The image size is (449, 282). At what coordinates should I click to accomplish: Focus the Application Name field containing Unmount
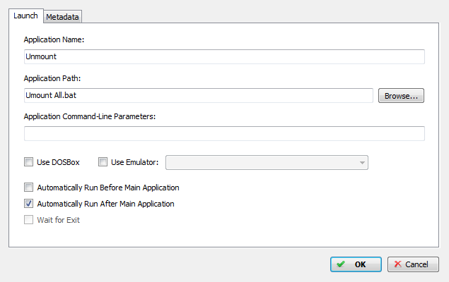click(224, 57)
